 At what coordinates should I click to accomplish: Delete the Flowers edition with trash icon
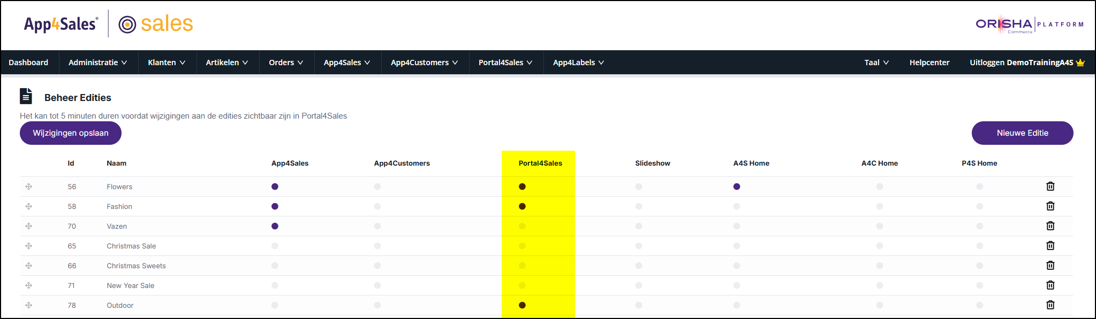point(1050,186)
